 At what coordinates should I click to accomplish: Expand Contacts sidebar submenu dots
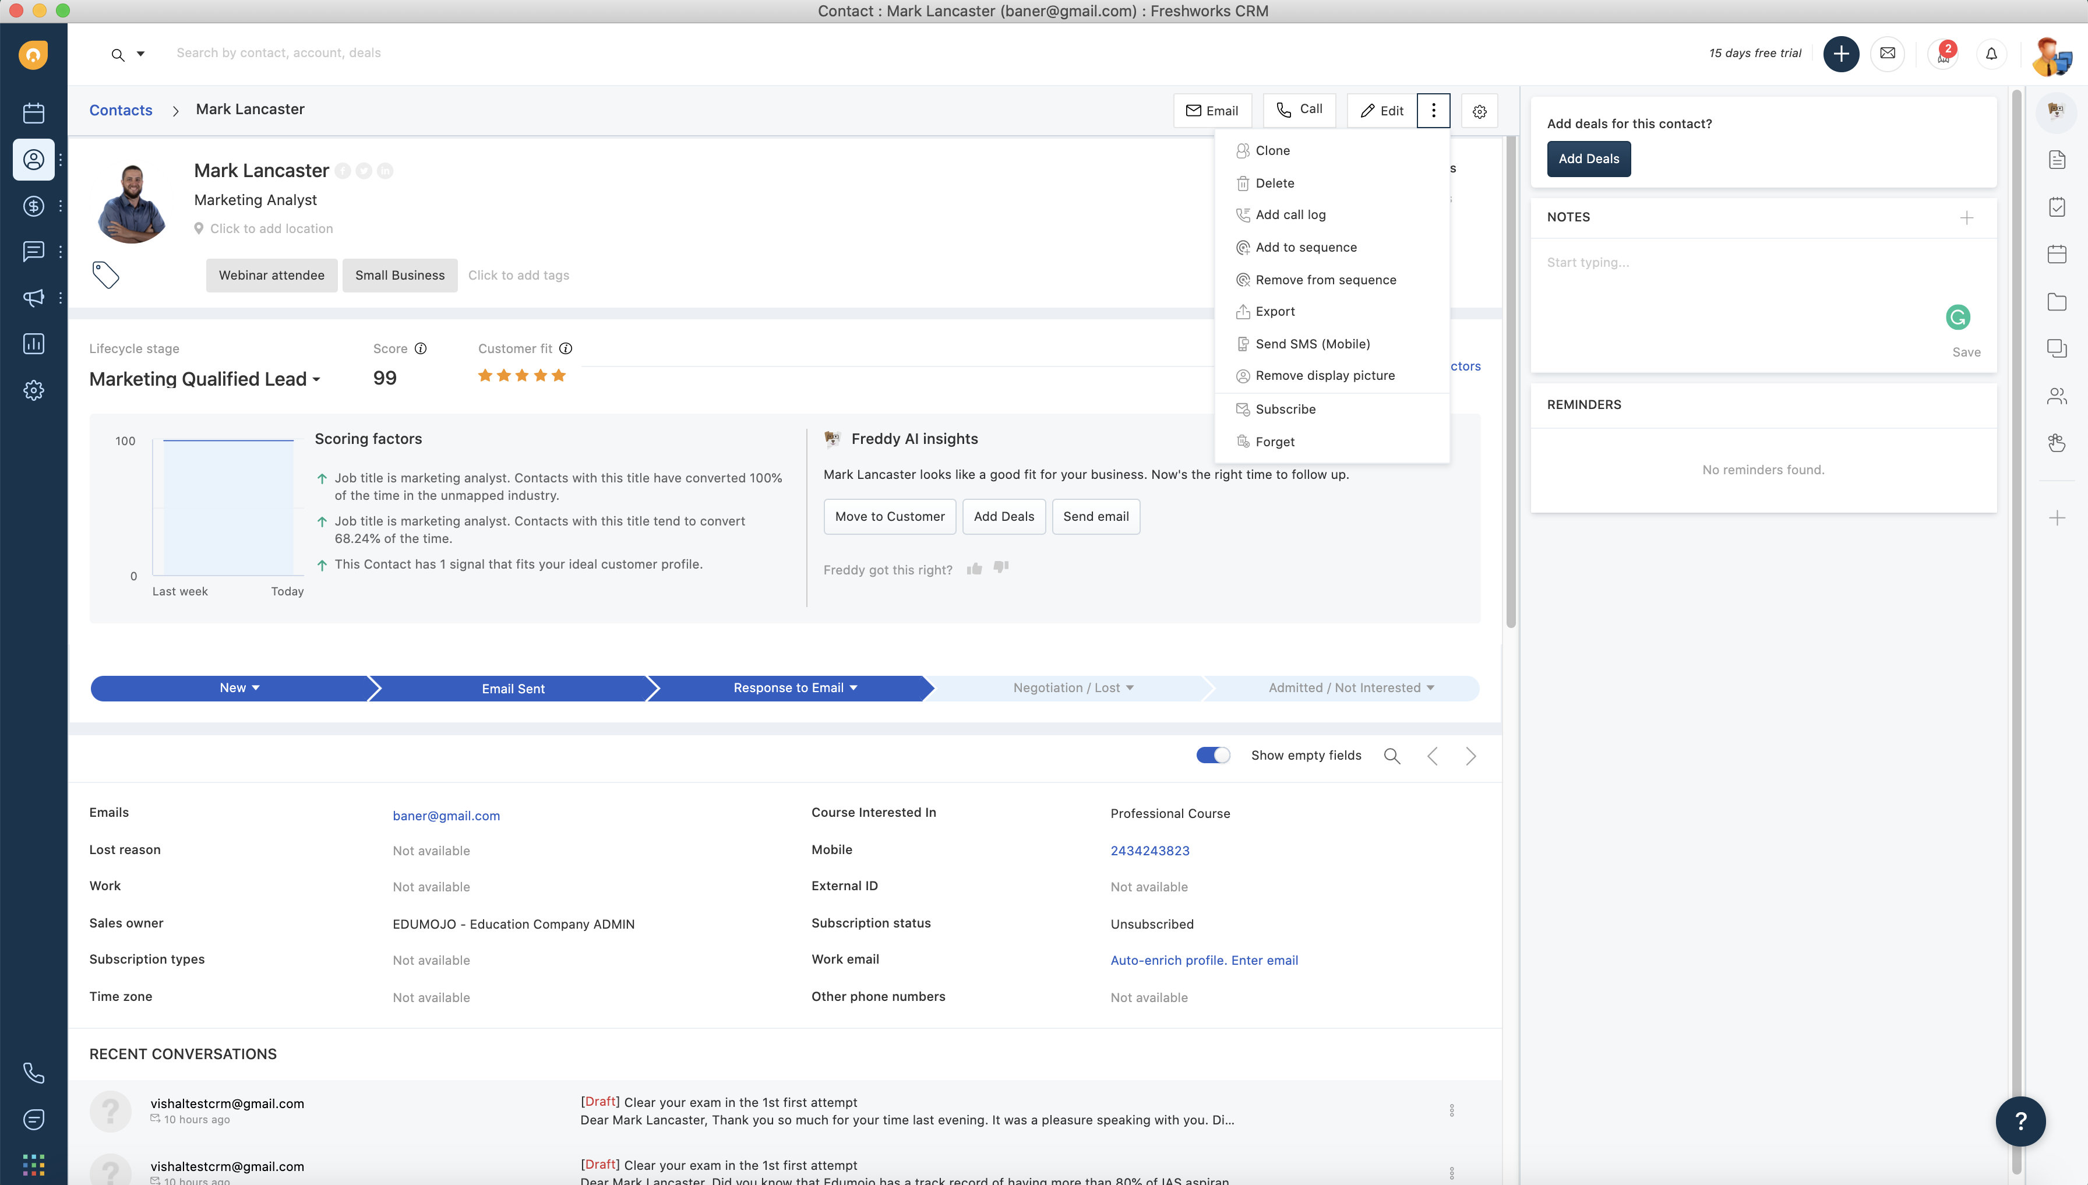tap(61, 160)
